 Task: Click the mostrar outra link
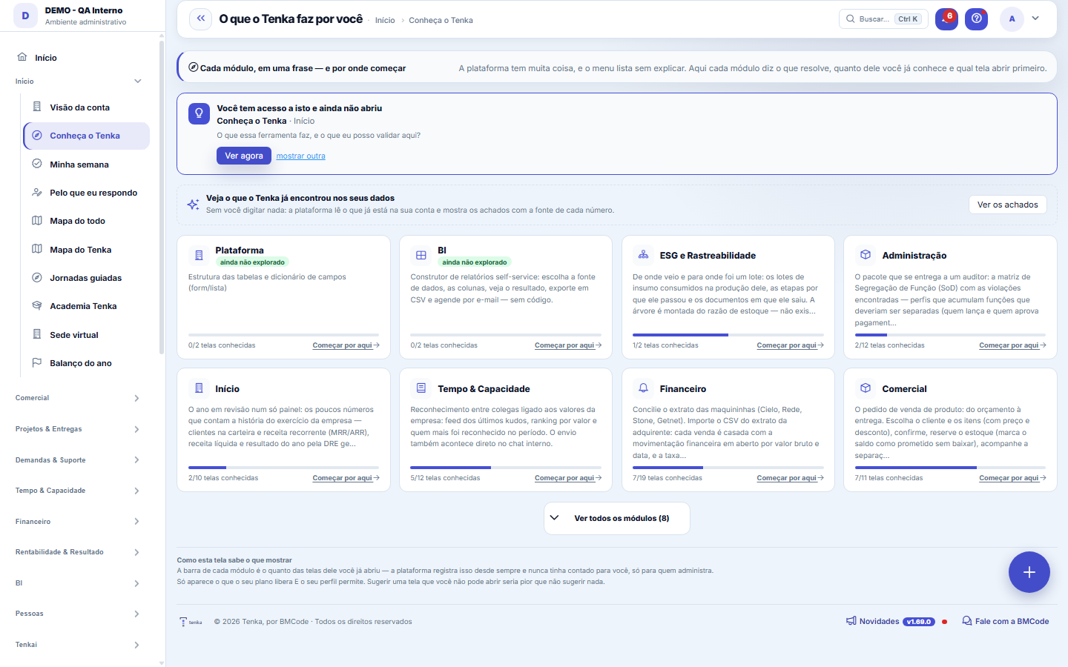(300, 156)
